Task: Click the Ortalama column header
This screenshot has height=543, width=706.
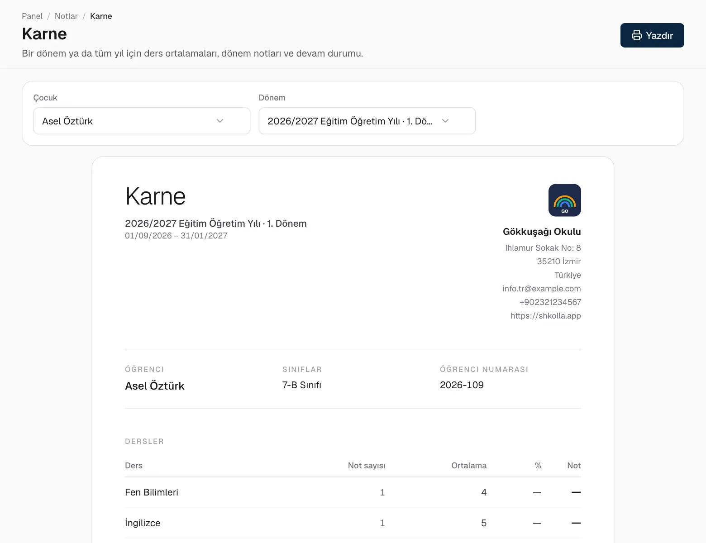Action: (x=469, y=466)
